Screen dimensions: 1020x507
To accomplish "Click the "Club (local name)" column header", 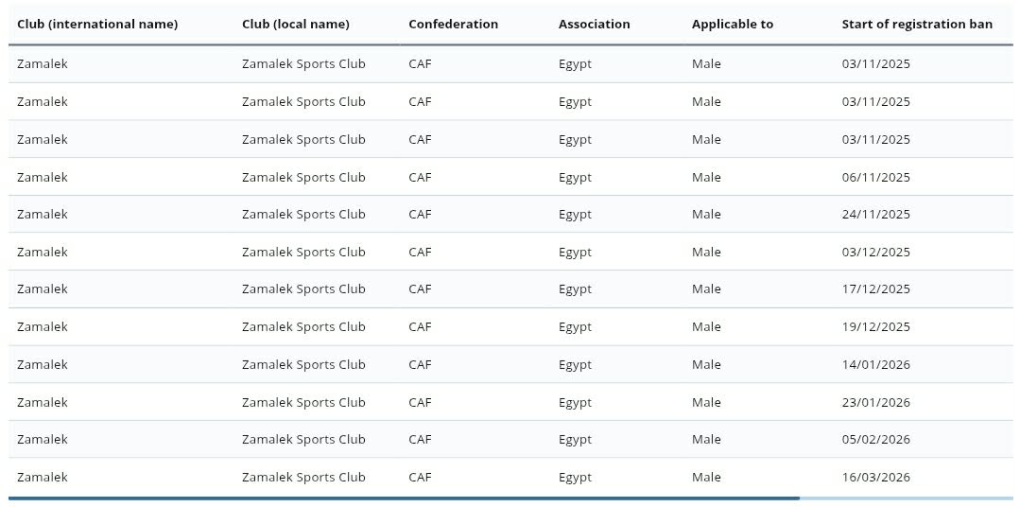I will coord(295,24).
